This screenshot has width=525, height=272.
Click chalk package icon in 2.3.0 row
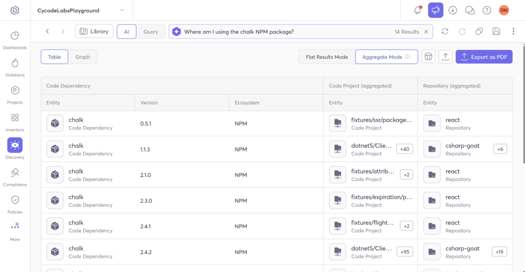click(x=55, y=201)
